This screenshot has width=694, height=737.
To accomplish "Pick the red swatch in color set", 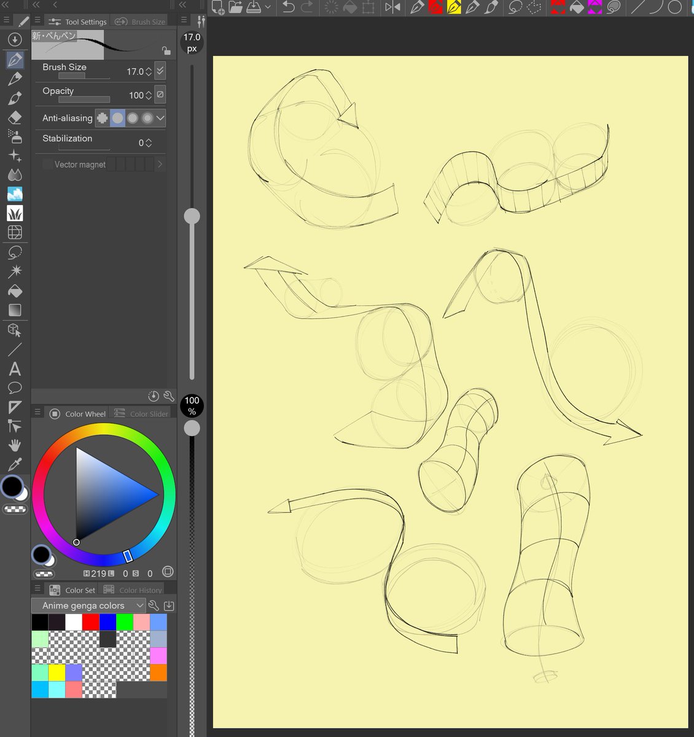I will pyautogui.click(x=91, y=622).
